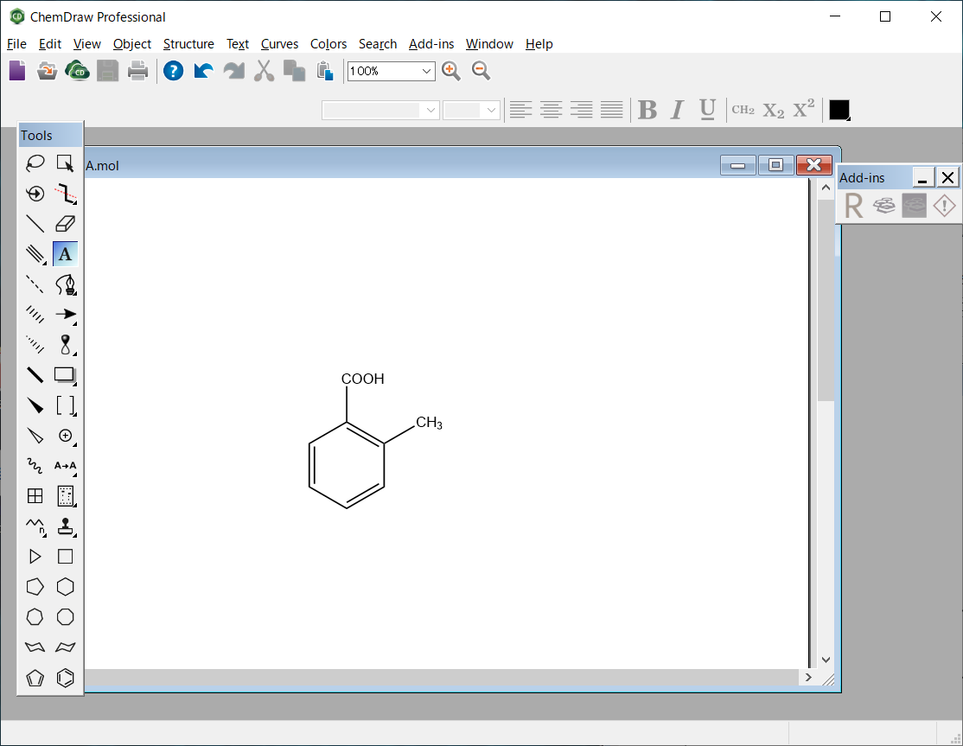The height and width of the screenshot is (746, 963).
Task: Open the font size dropdown
Action: pyautogui.click(x=492, y=110)
